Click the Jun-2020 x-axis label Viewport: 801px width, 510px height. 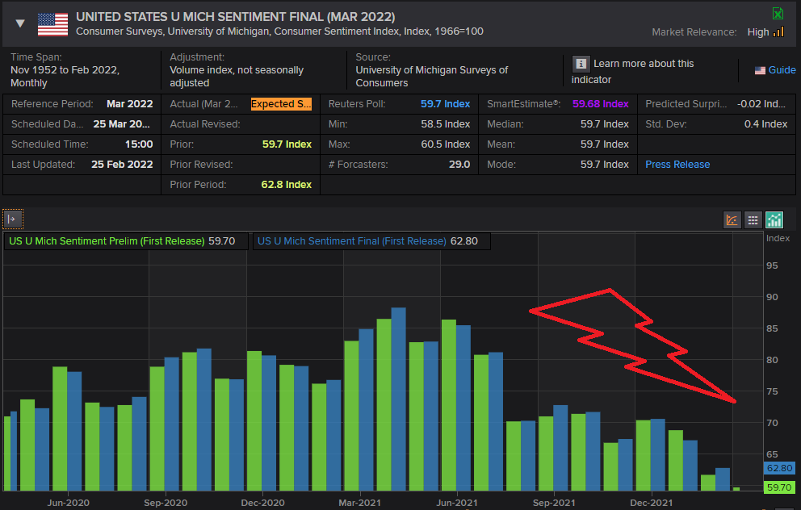pyautogui.click(x=68, y=503)
